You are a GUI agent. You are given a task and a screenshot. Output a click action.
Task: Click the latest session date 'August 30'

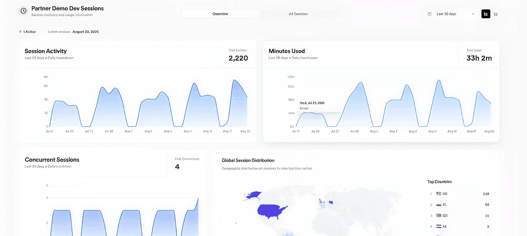86,32
